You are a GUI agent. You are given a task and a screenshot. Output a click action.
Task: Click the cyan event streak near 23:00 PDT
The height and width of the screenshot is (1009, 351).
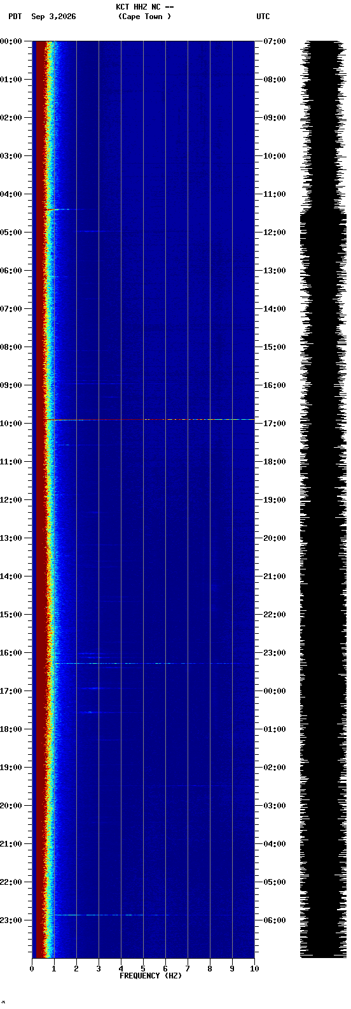click(149, 915)
